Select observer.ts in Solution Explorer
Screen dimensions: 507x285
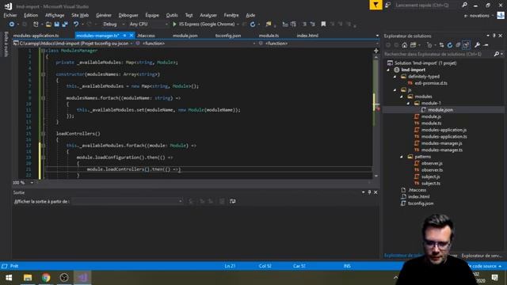[432, 170]
